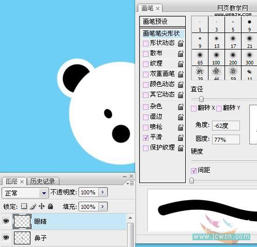
Task: Click the 填充 value field
Action: [x=89, y=206]
